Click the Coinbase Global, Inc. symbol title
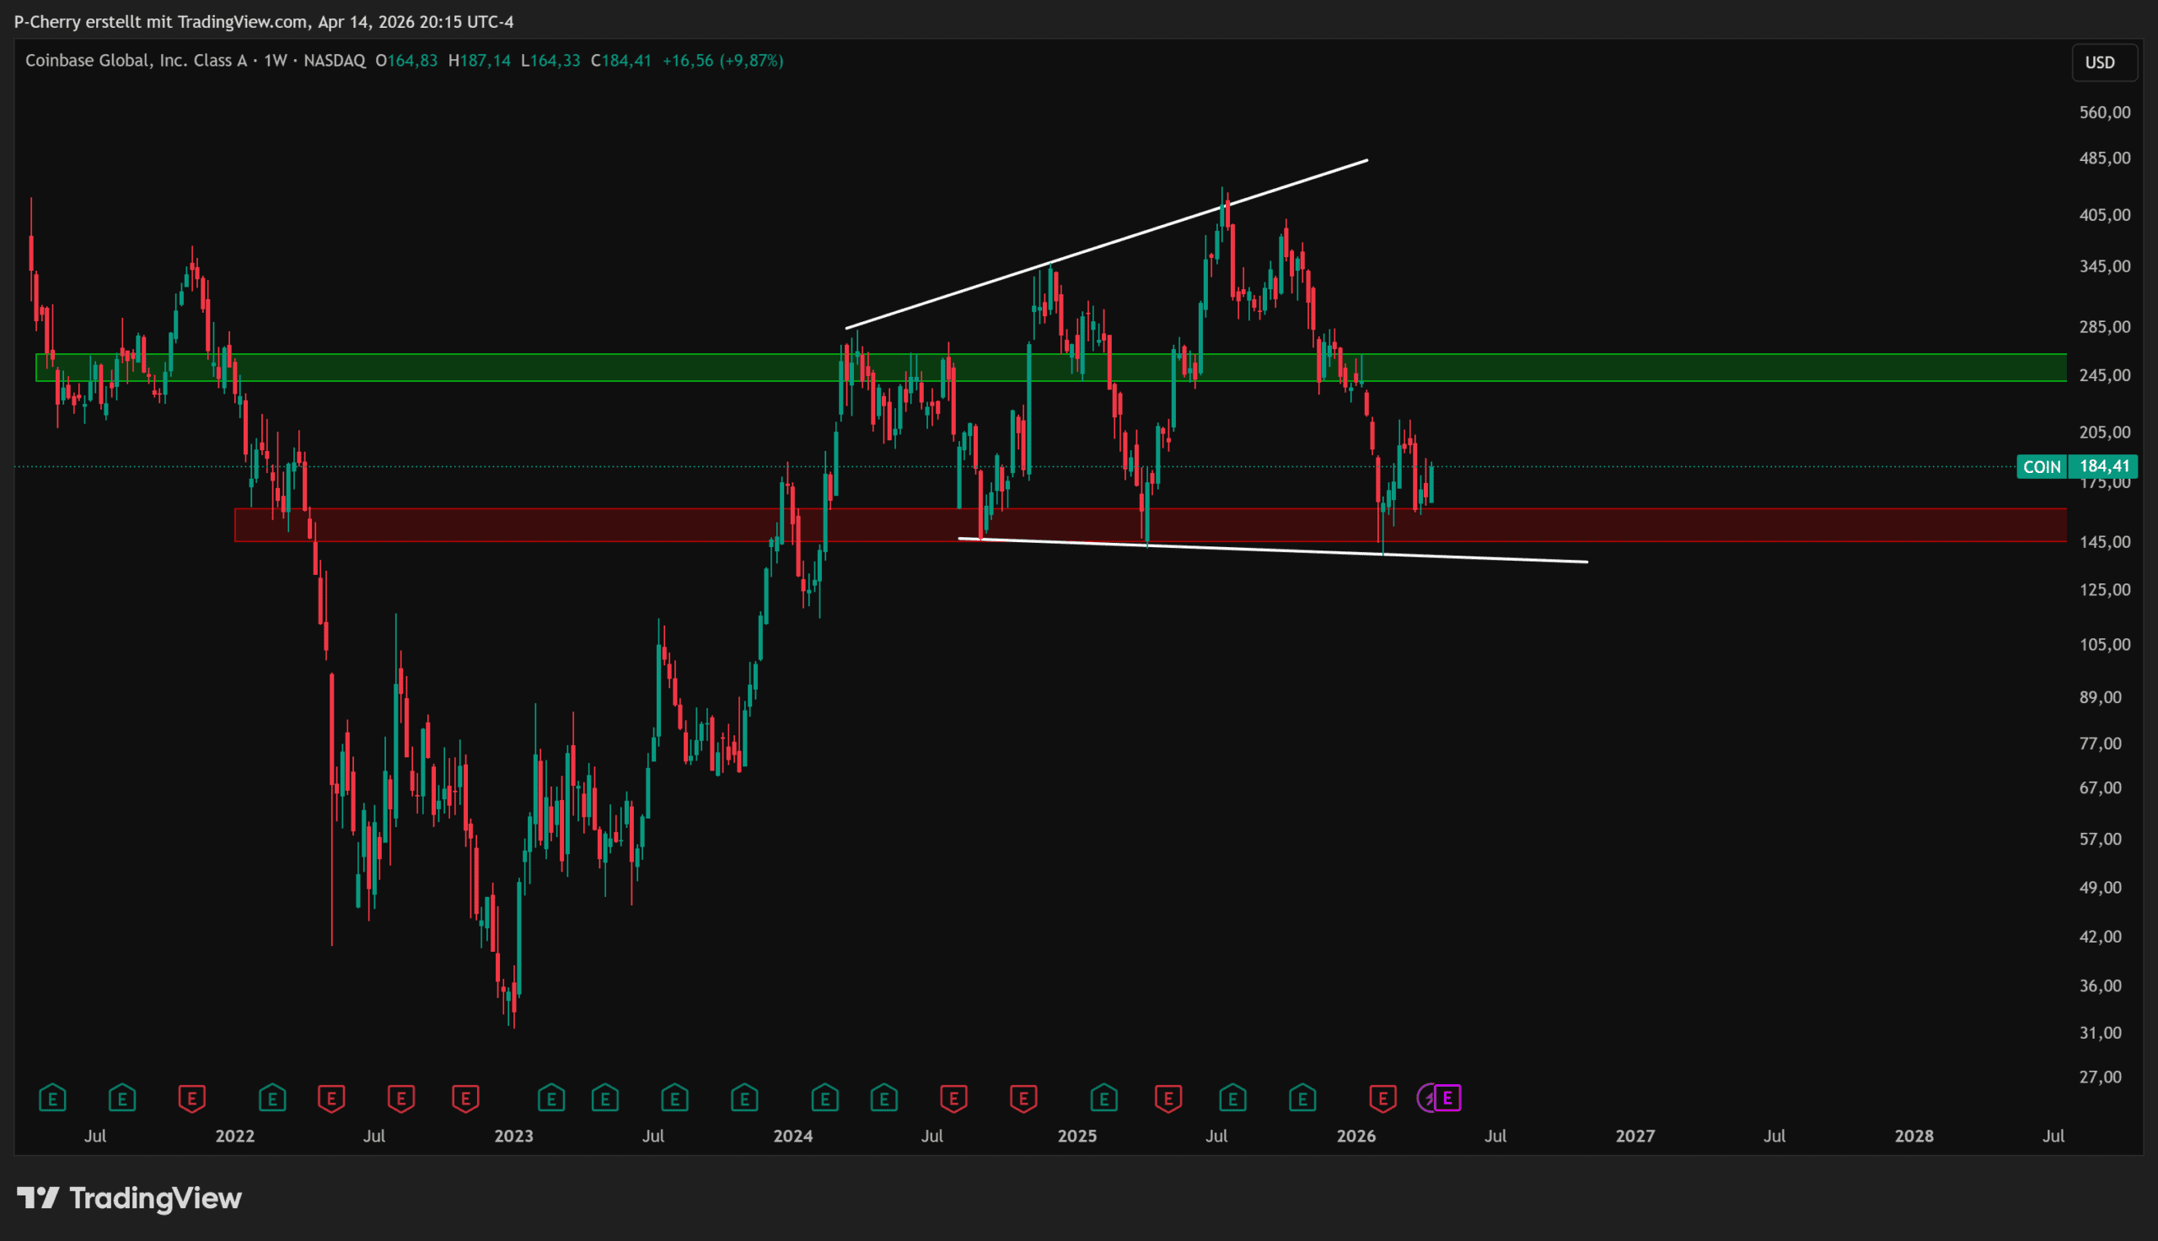Image resolution: width=2158 pixels, height=1241 pixels. pos(135,61)
